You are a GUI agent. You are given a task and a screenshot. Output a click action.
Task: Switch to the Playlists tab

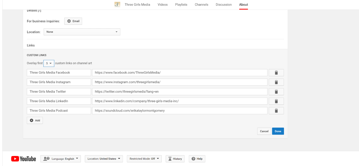pyautogui.click(x=181, y=5)
